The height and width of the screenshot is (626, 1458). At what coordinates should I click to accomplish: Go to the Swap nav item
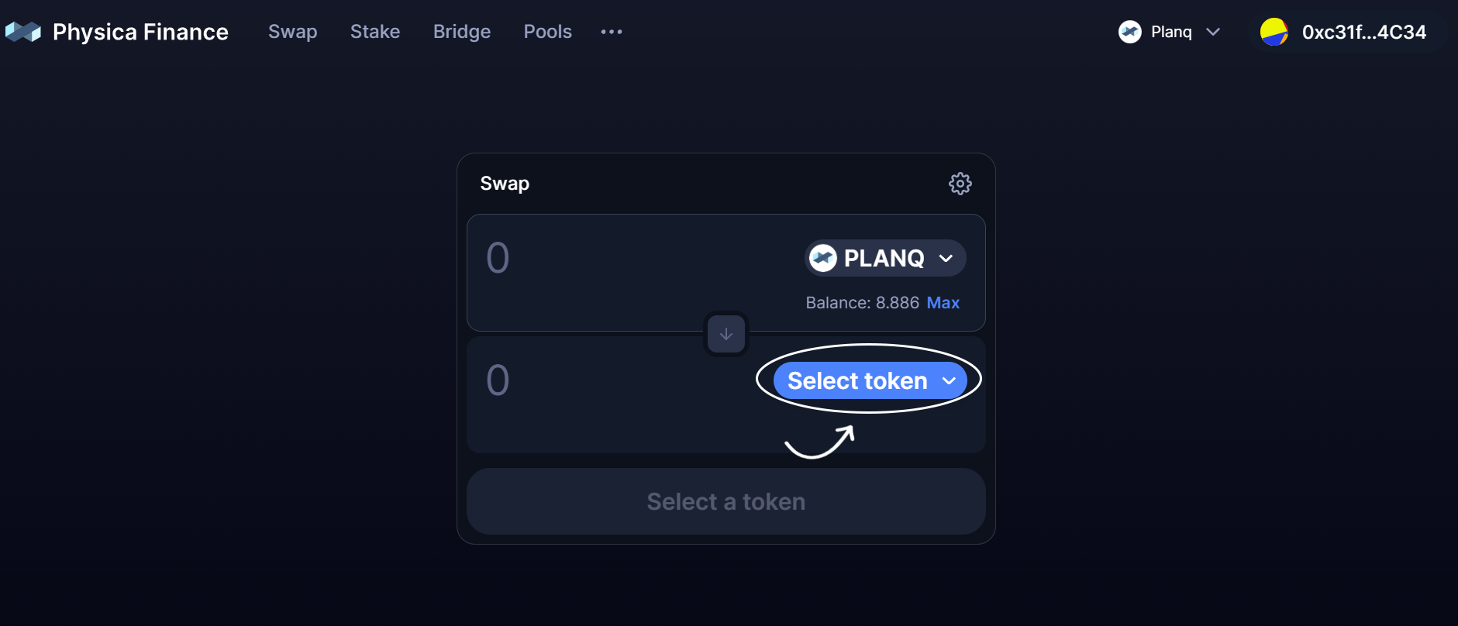[x=292, y=32]
